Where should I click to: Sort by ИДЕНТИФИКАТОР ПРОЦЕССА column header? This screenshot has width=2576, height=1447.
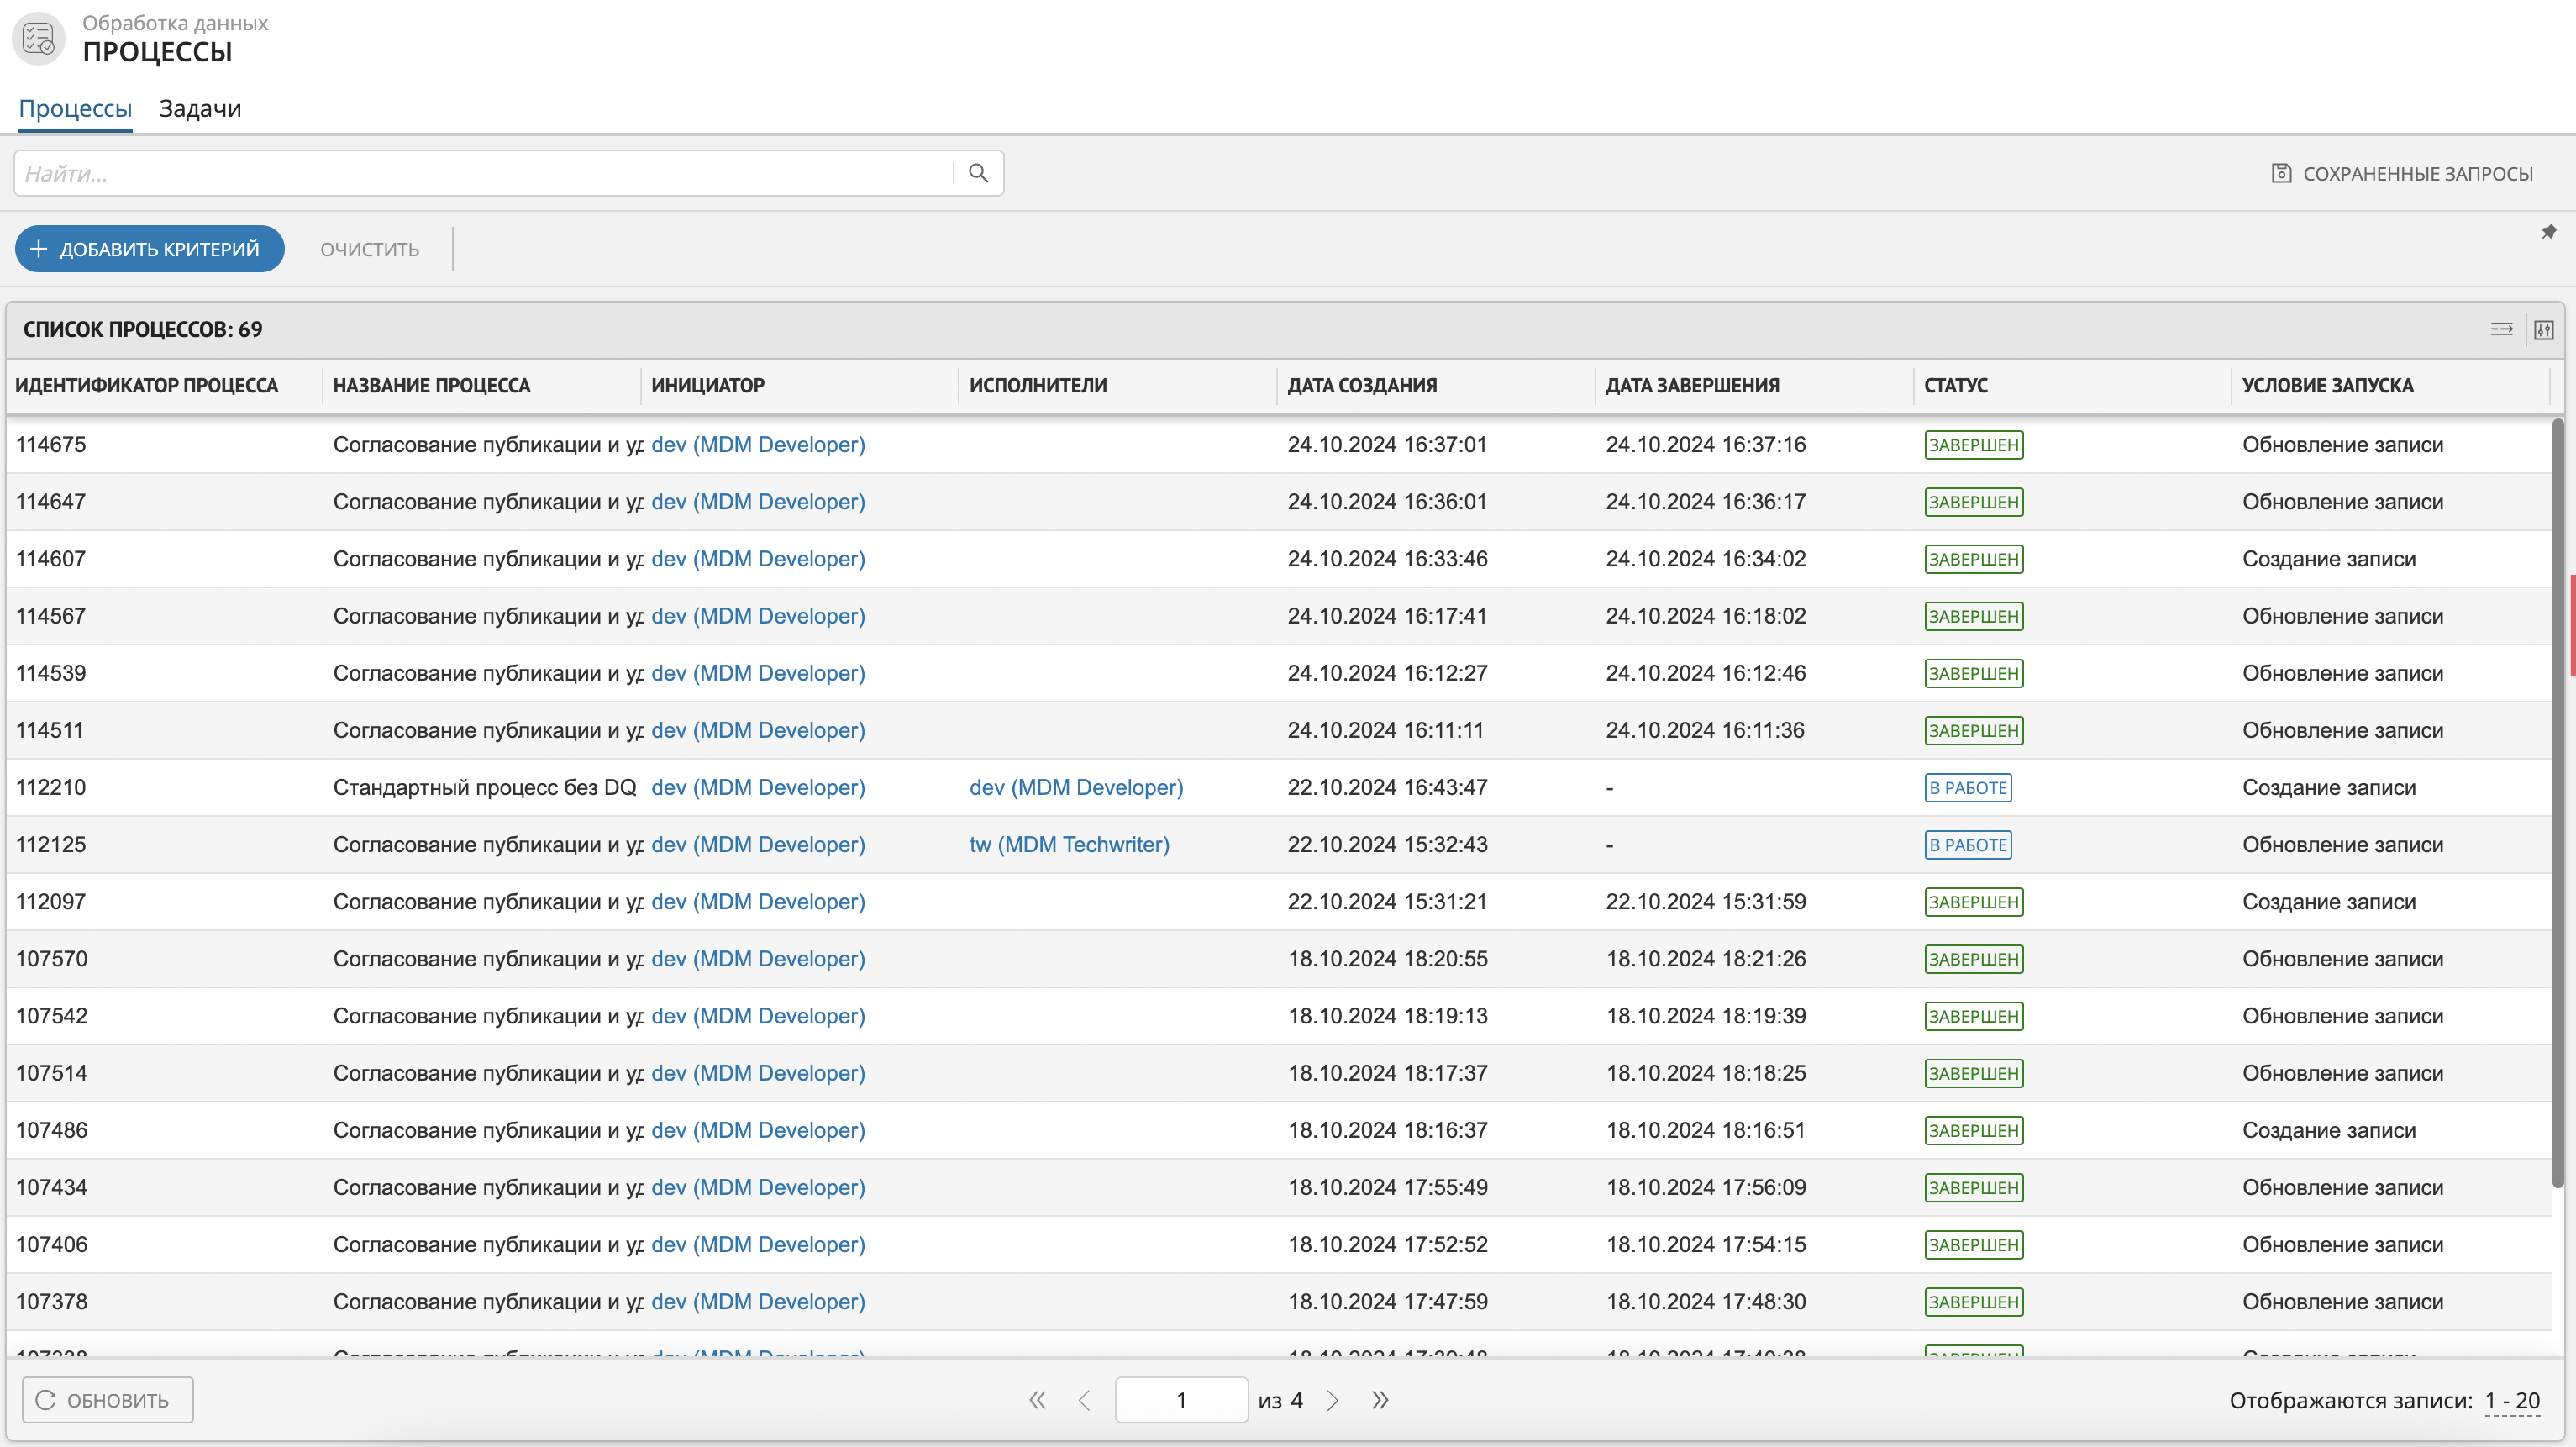147,386
